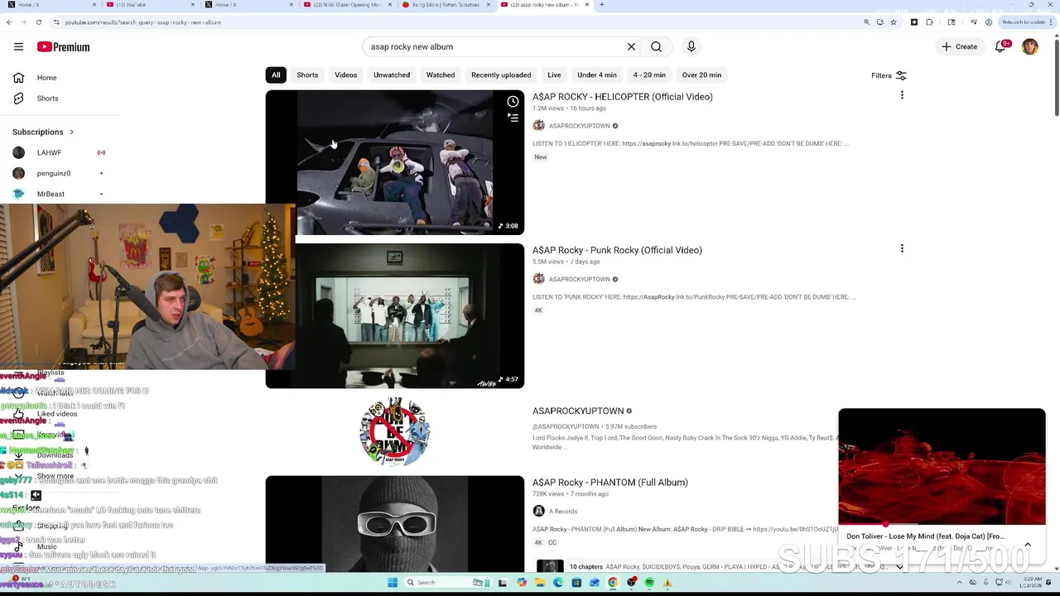Toggle the Under 4 min filter chip
Image resolution: width=1060 pixels, height=596 pixels.
point(597,75)
